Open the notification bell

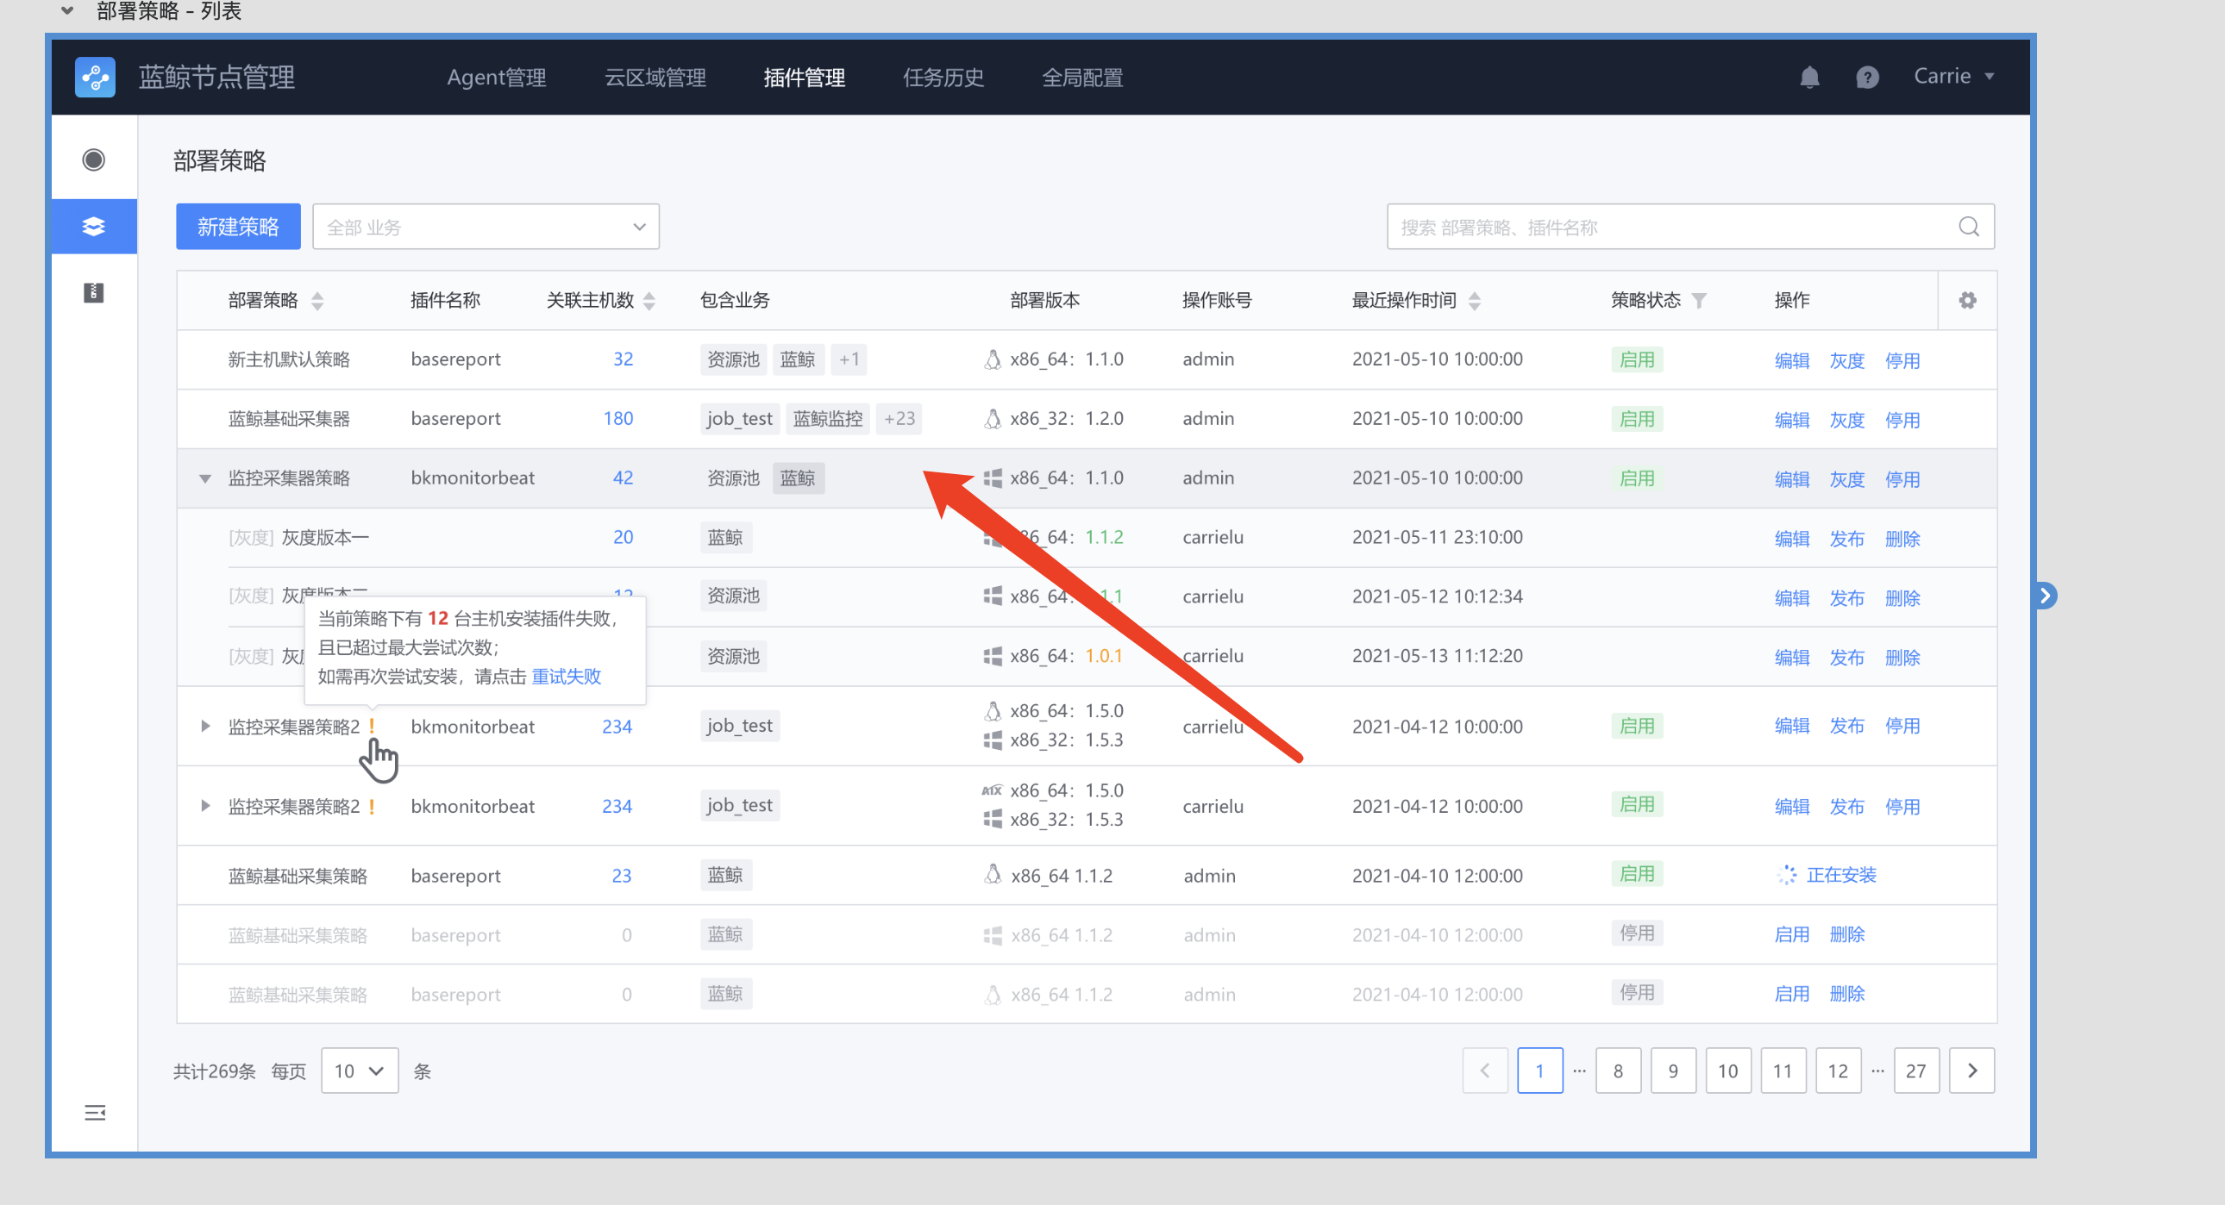pyautogui.click(x=1808, y=78)
